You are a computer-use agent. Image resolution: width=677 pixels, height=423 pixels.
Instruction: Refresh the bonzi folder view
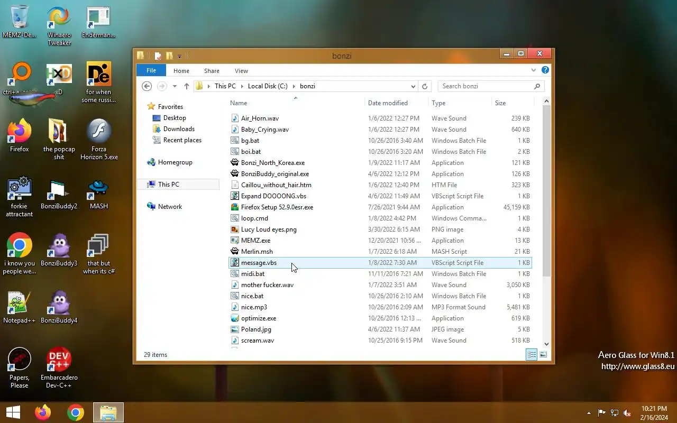(425, 86)
